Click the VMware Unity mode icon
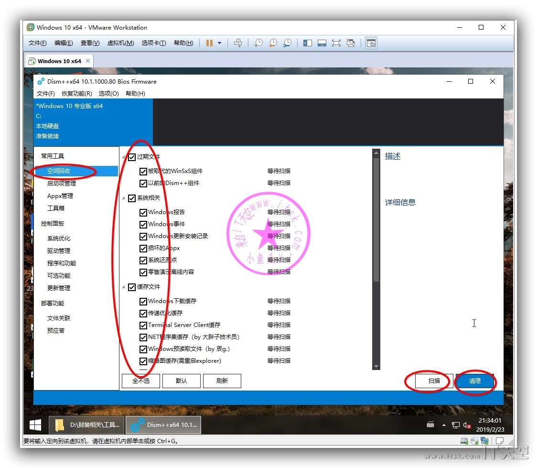This screenshot has height=468, width=537. coord(351,43)
